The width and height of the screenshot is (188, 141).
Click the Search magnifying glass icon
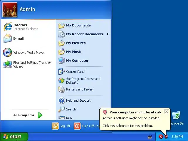click(x=61, y=109)
